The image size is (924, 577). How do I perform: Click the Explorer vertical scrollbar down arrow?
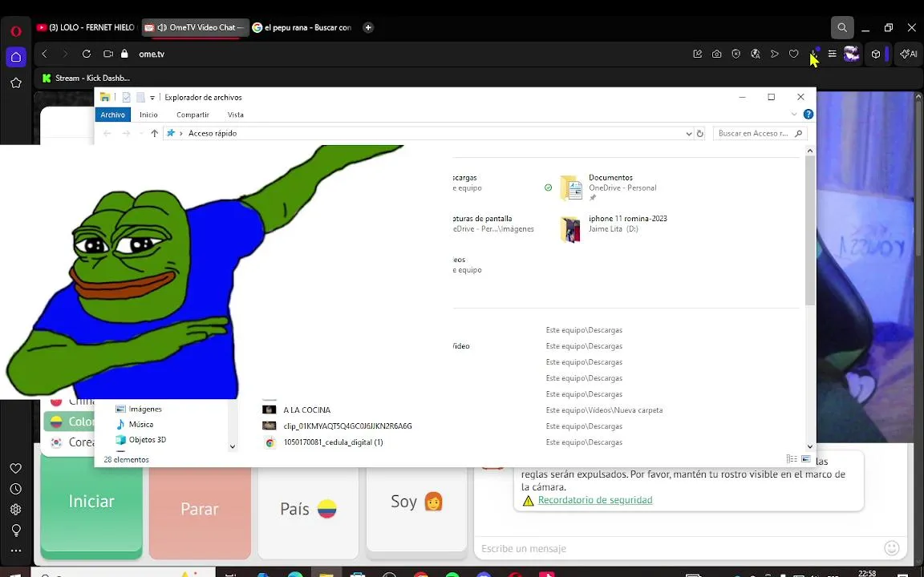click(x=809, y=447)
